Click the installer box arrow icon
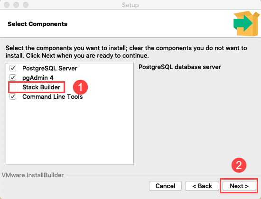Screen dimensions: 261x199 point(246,24)
